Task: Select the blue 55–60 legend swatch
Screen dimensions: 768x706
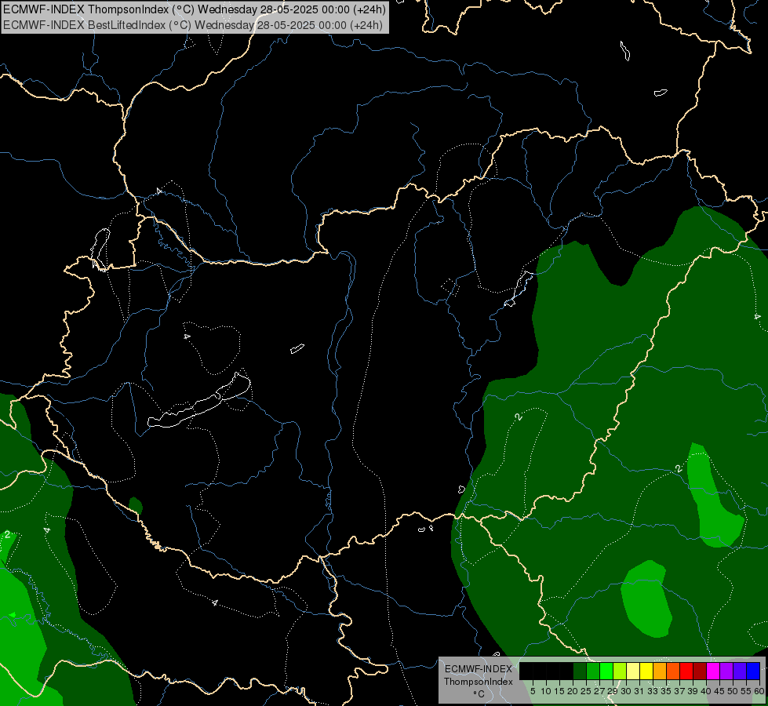Action: [x=753, y=671]
